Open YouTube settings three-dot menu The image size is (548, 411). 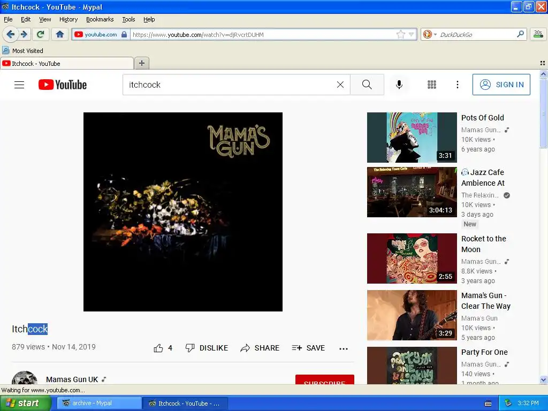tap(457, 85)
